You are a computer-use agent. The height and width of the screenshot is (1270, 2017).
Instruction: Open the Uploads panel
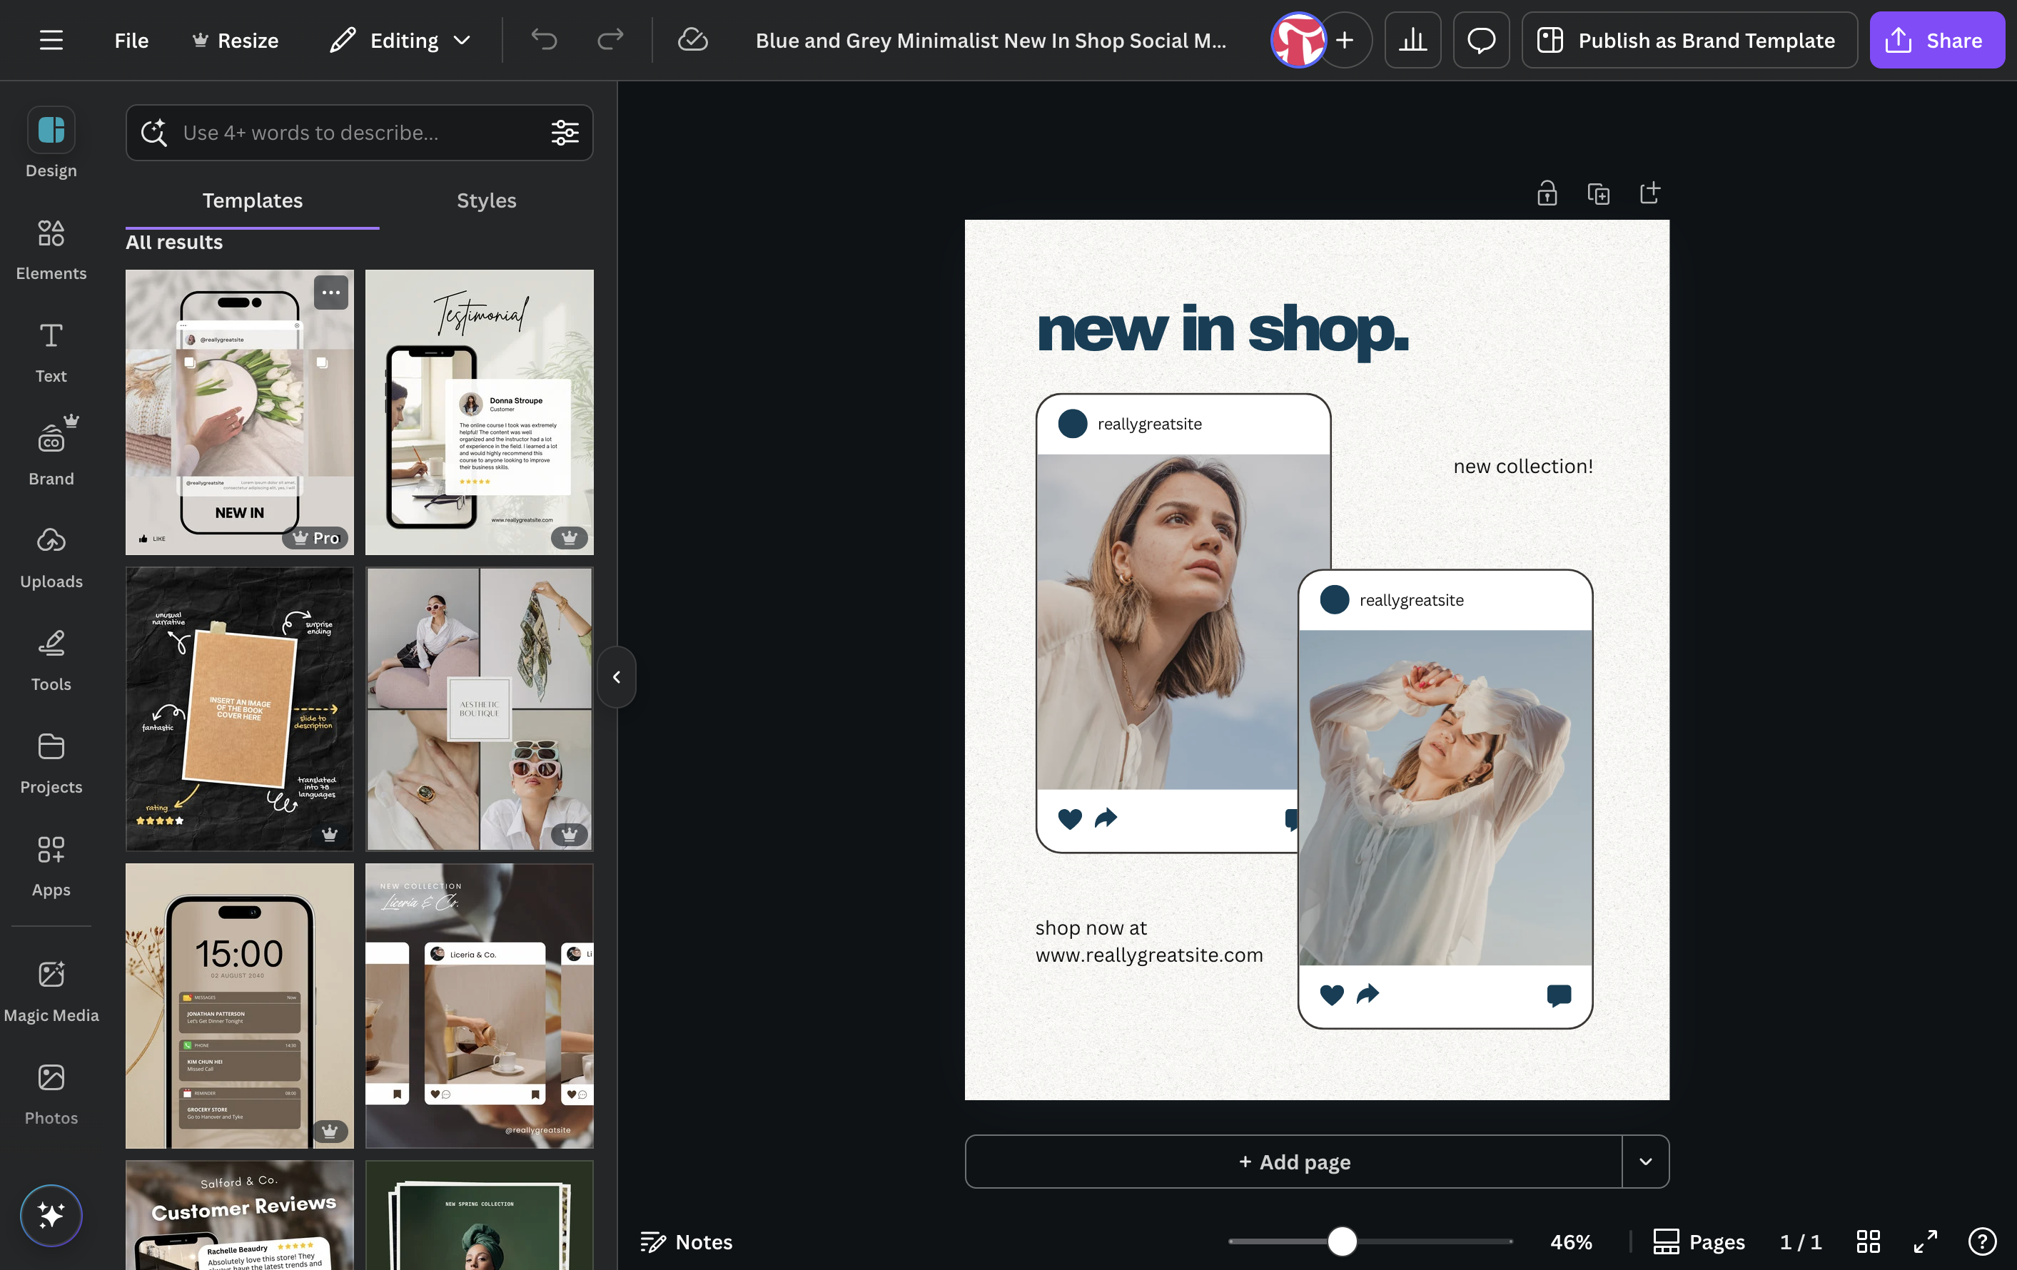click(x=51, y=557)
